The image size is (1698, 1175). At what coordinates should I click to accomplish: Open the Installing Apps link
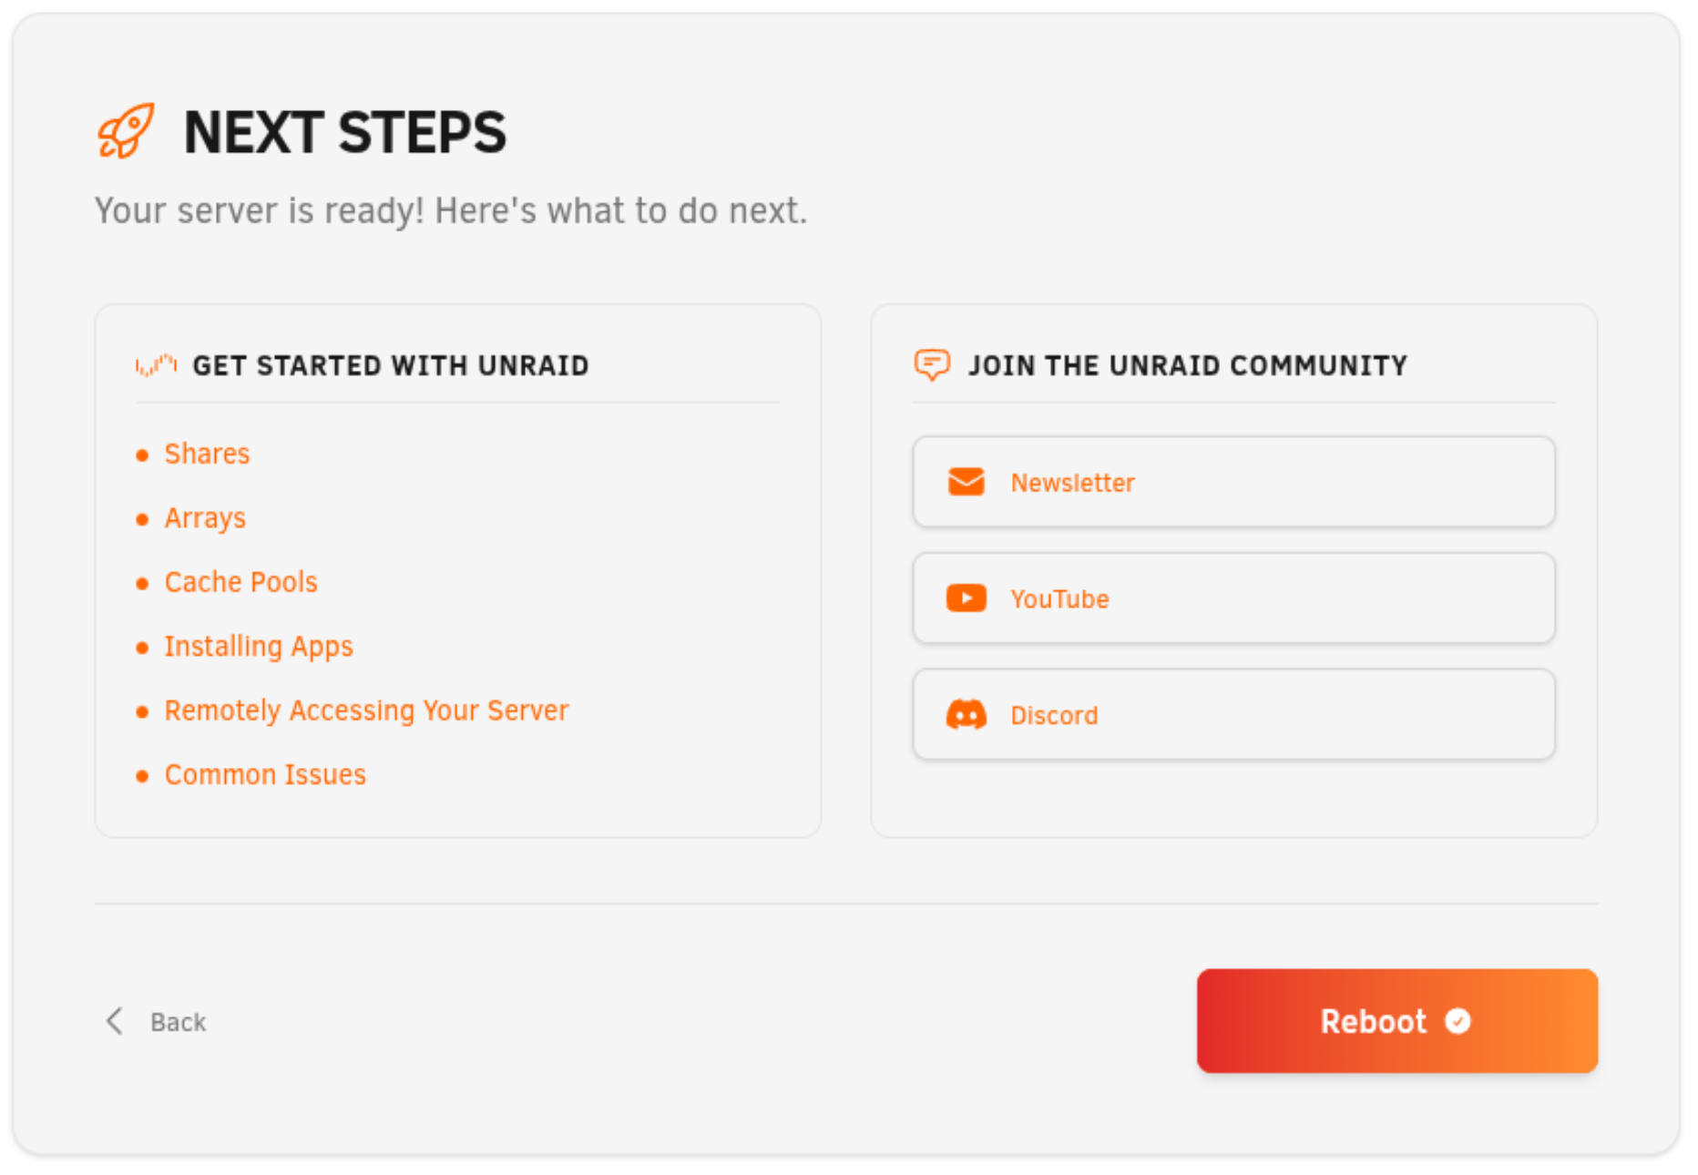pos(259,646)
